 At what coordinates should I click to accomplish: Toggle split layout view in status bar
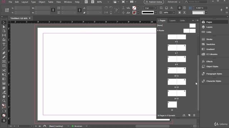pyautogui.click(x=195, y=126)
